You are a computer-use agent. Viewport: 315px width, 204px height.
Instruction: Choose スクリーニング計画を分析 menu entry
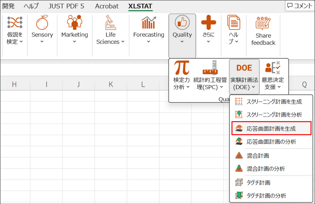(271, 115)
